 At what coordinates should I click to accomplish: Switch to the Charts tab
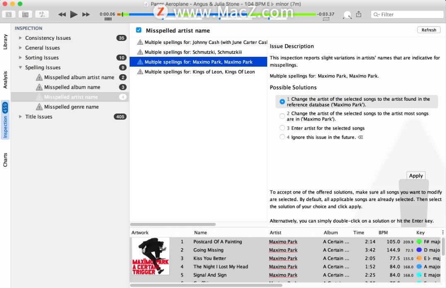(5, 160)
